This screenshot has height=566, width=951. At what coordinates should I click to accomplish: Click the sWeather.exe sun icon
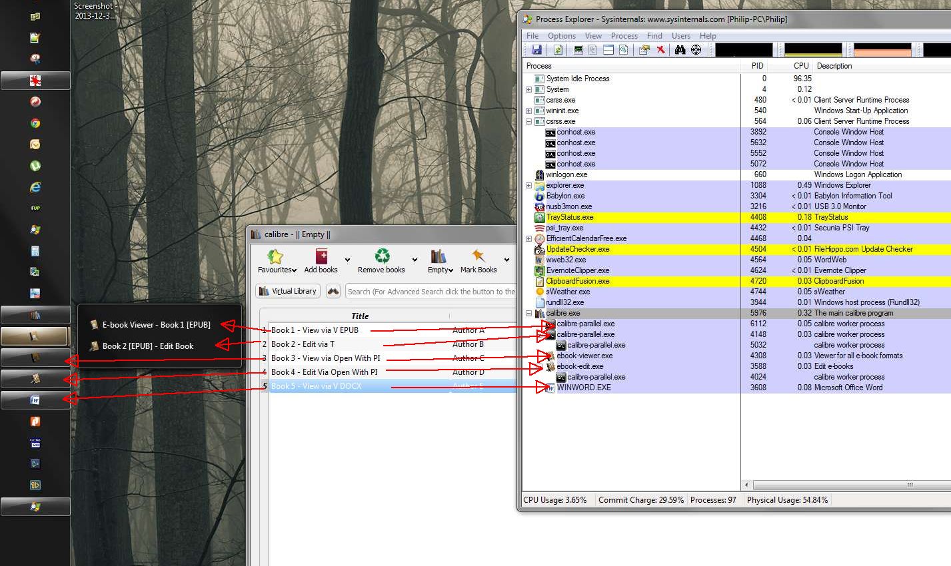540,292
